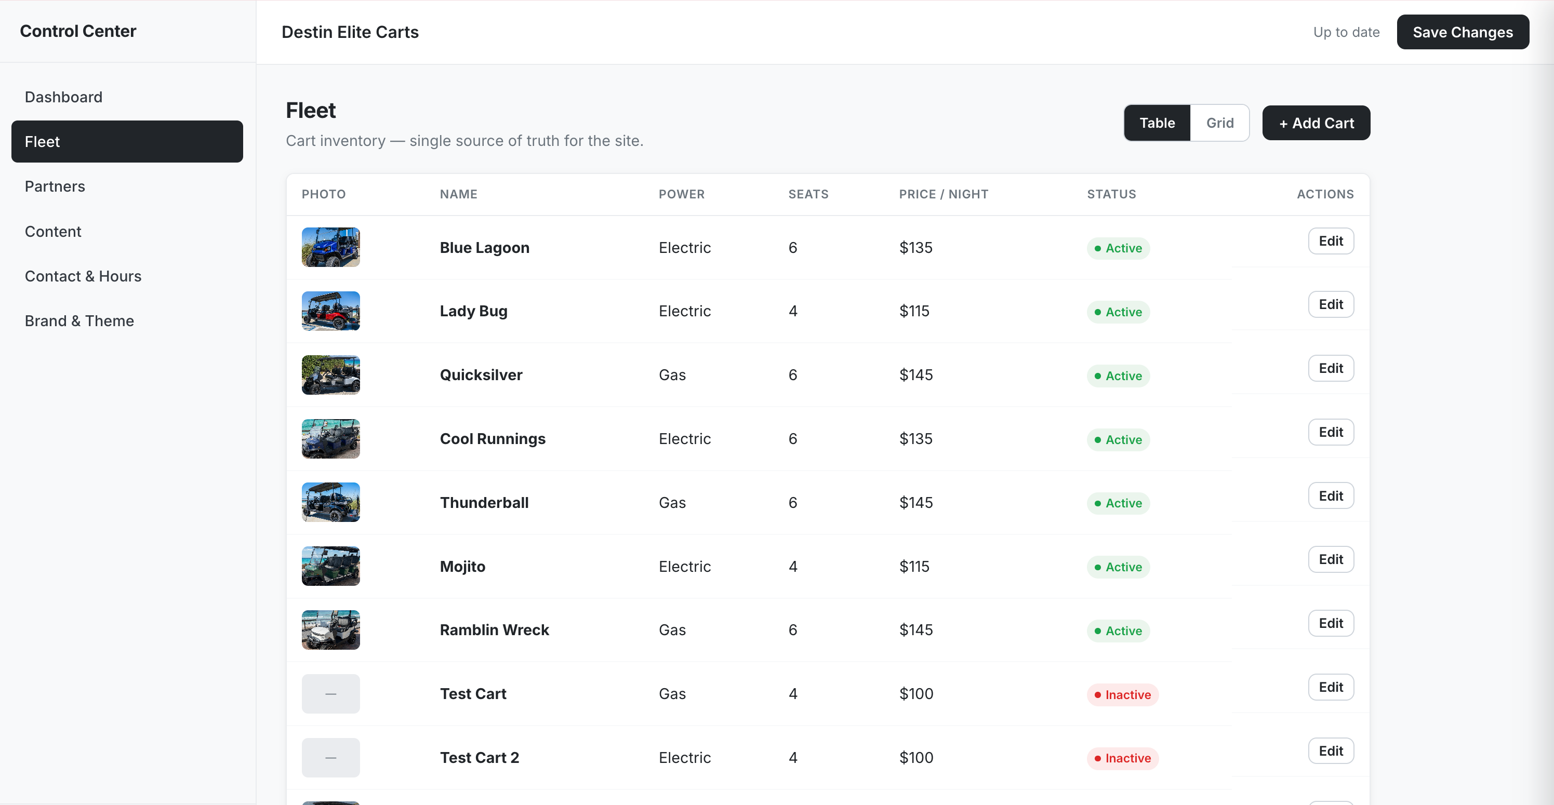The height and width of the screenshot is (805, 1554).
Task: Edit the Cool Runnings cart
Action: click(1330, 432)
